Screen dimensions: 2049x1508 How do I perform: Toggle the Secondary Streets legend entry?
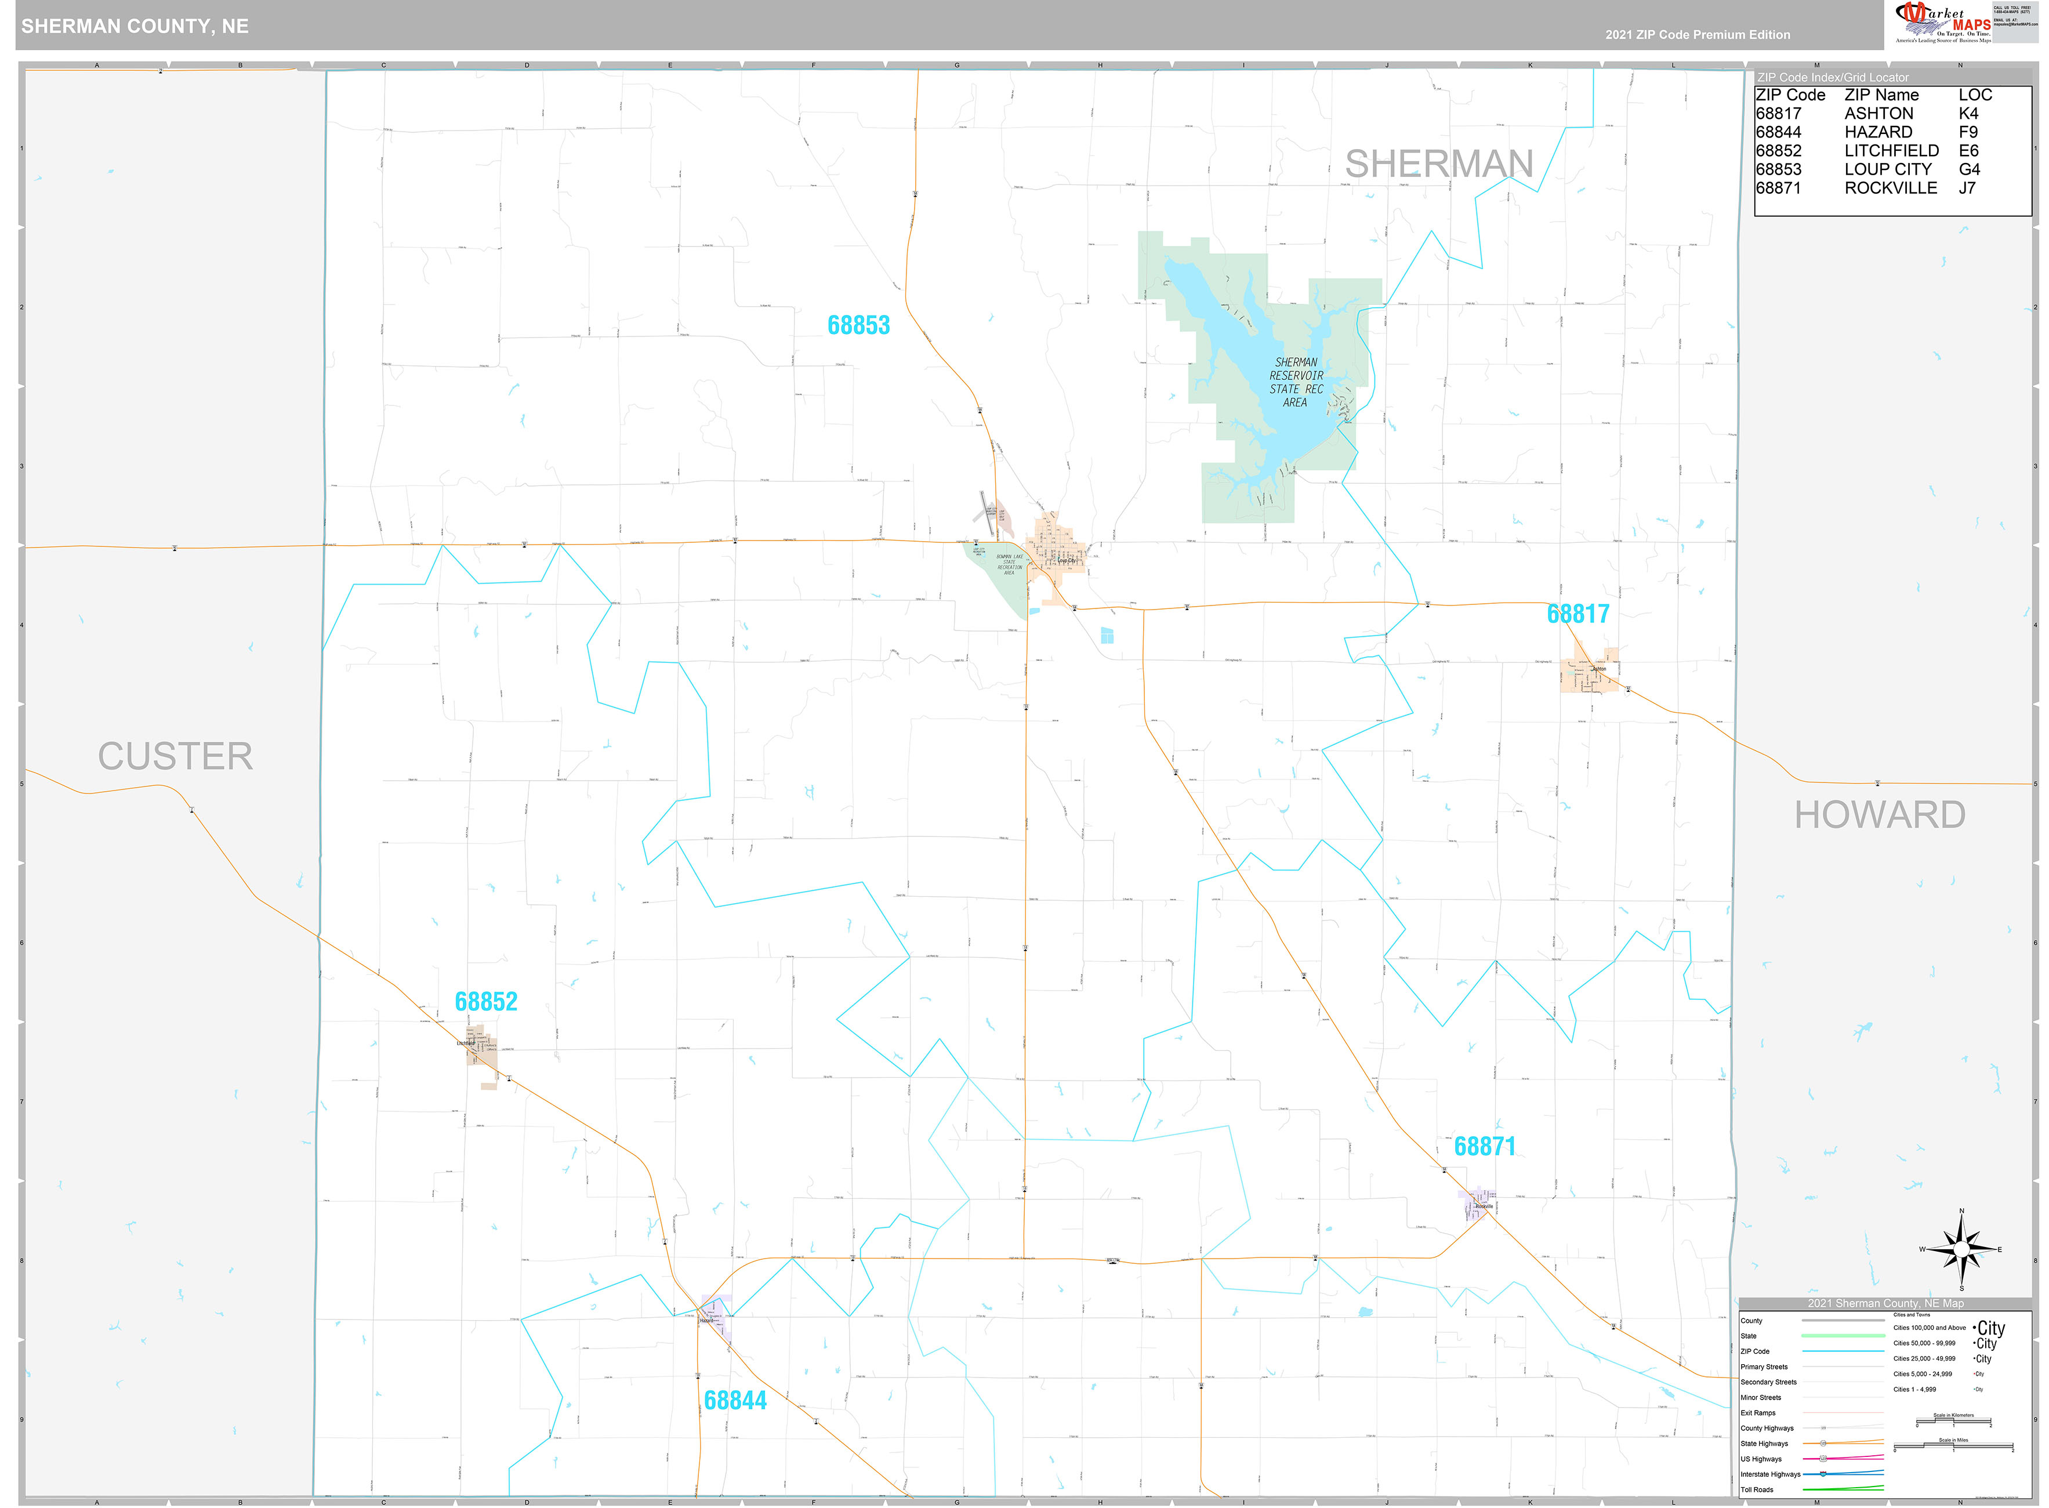click(1769, 1383)
